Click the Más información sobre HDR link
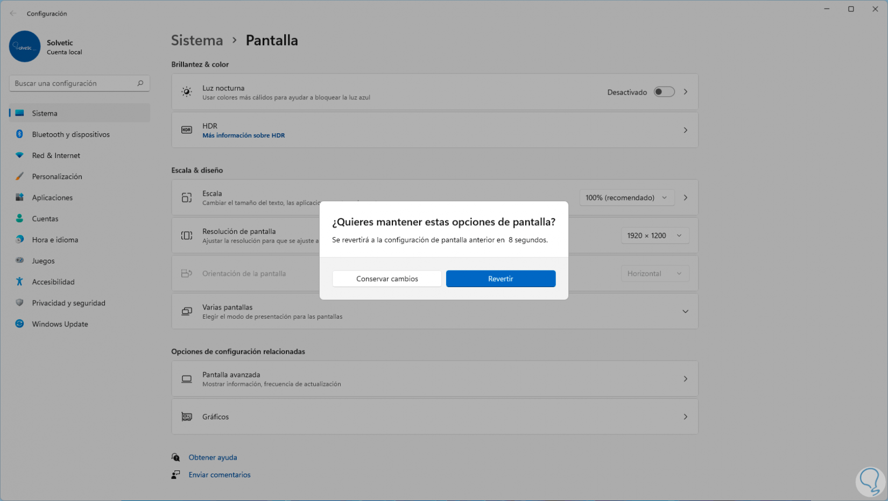This screenshot has height=501, width=888. (x=243, y=135)
